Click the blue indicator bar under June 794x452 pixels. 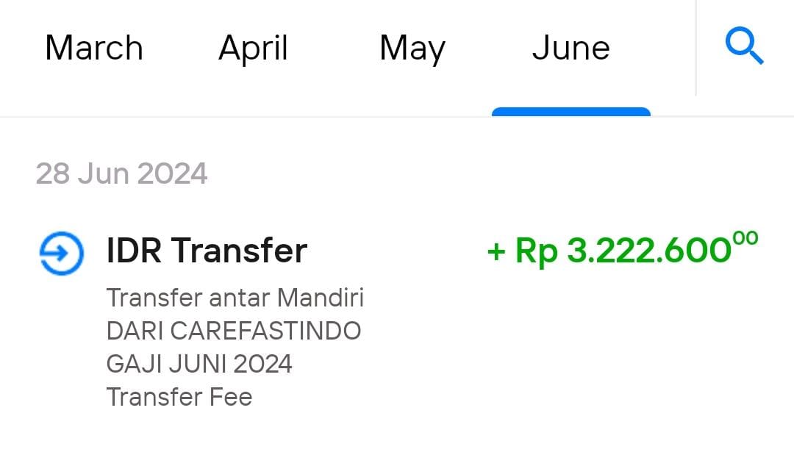pyautogui.click(x=571, y=112)
